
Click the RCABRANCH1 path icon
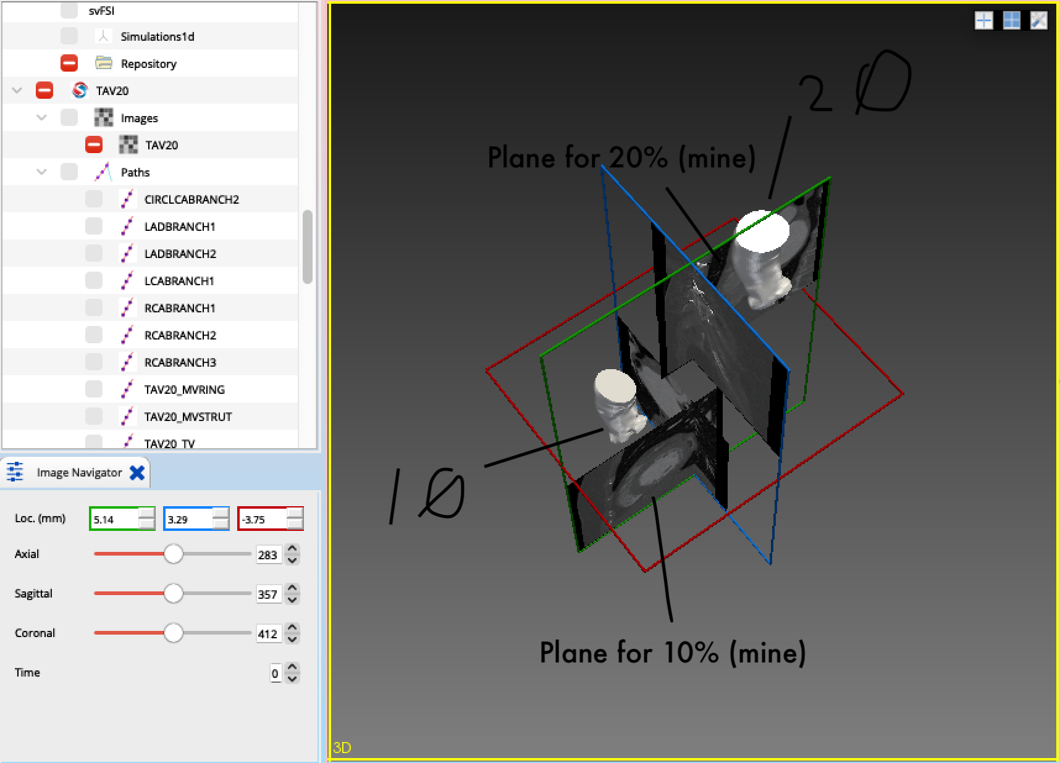point(127,307)
